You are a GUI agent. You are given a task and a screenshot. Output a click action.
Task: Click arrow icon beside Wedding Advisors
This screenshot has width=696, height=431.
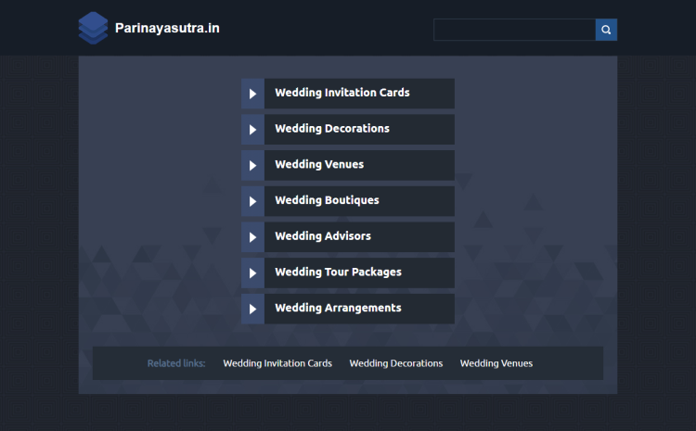coord(252,237)
